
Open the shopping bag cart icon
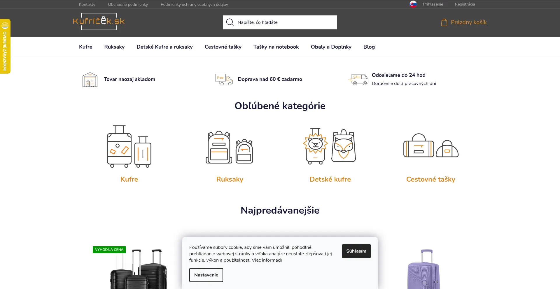click(x=444, y=22)
